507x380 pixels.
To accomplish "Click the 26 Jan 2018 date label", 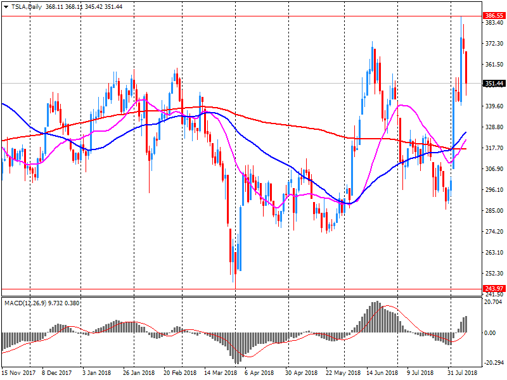I will click(139, 373).
